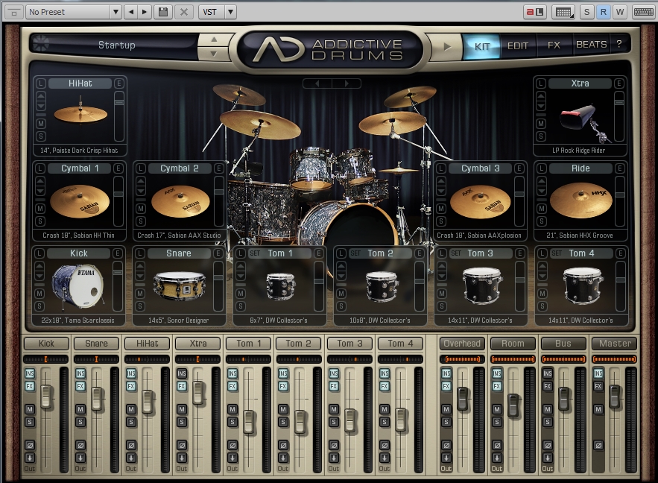
Task: Click HiHat slot next-sound down arrow
Action: point(41,105)
